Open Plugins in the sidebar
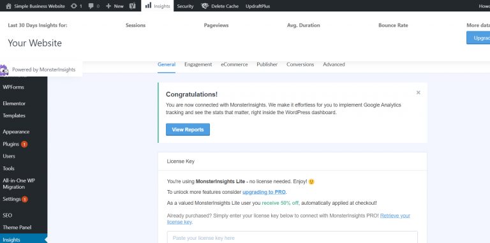The image size is (490, 243). (x=11, y=144)
